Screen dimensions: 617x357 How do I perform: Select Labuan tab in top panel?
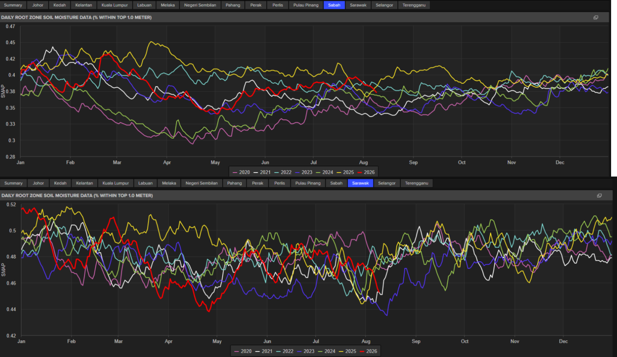(x=145, y=5)
